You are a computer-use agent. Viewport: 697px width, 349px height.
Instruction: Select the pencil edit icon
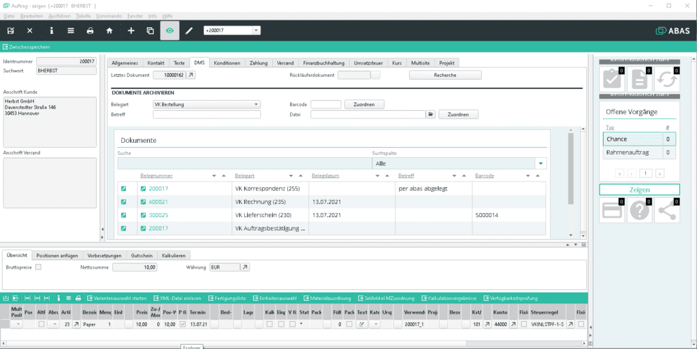[189, 31]
